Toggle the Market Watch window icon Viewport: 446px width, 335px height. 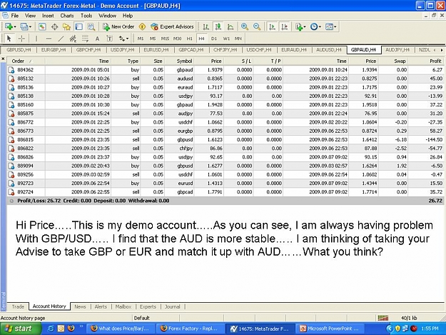42,26
